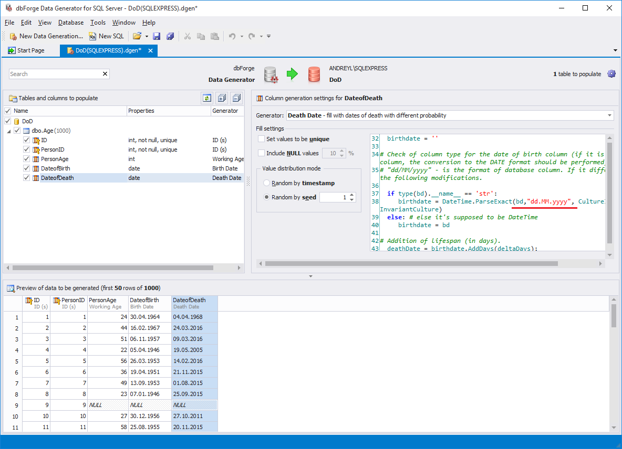Click the code editor horizontal scroll-right arrow
The width and height of the screenshot is (622, 449).
[600, 263]
